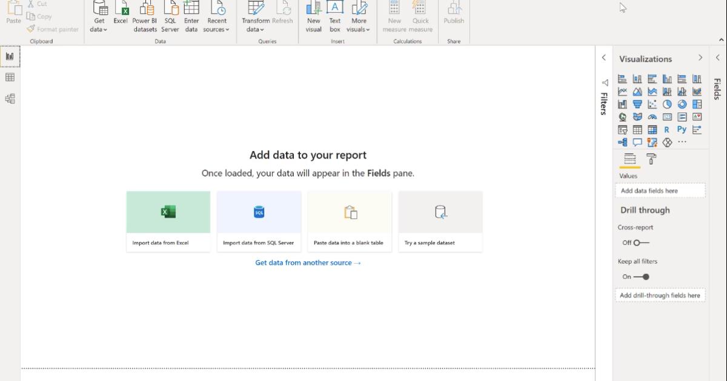The width and height of the screenshot is (727, 381).
Task: Click Get data from another source link
Action: pos(307,262)
